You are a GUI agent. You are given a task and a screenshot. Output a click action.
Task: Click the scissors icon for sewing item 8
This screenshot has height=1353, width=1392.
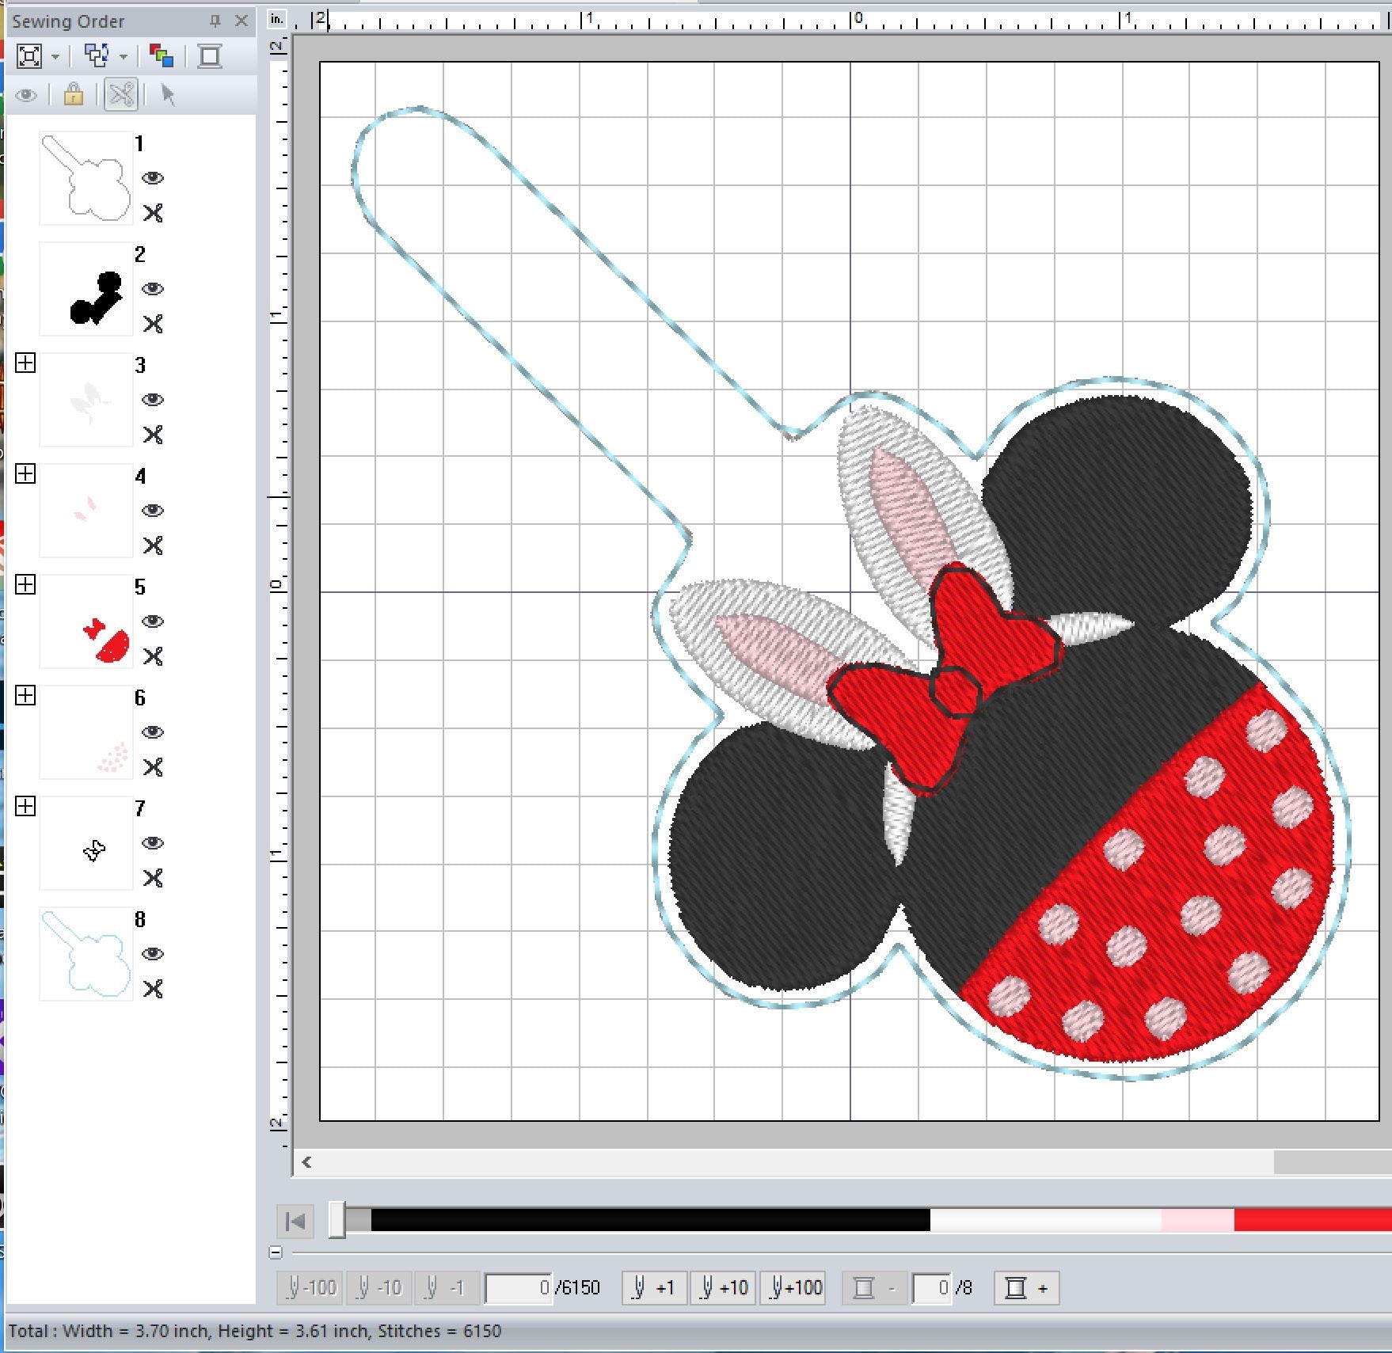(x=153, y=989)
